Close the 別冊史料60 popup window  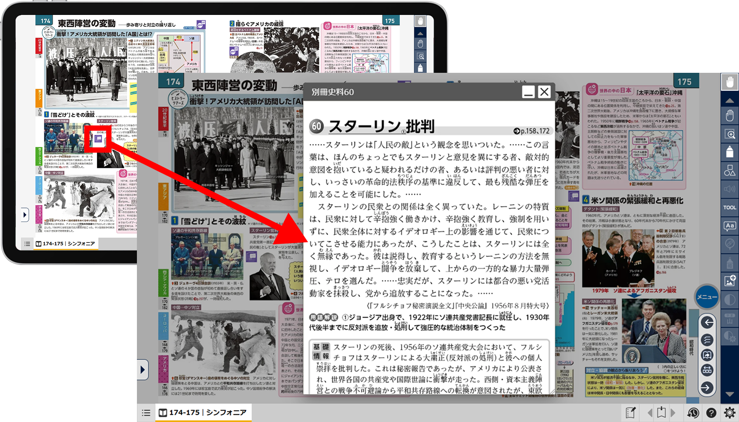(544, 92)
